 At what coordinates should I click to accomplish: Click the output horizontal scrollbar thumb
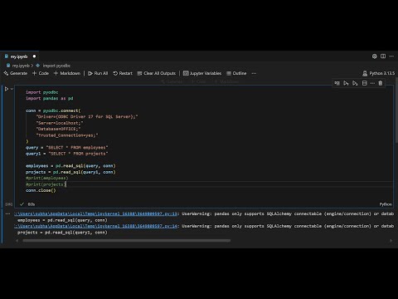coord(127,241)
